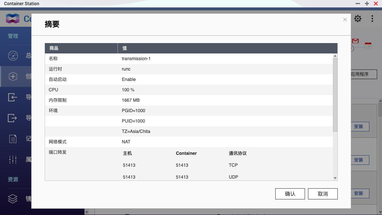
Task: Click the 主机 port column header
Action: (x=127, y=153)
